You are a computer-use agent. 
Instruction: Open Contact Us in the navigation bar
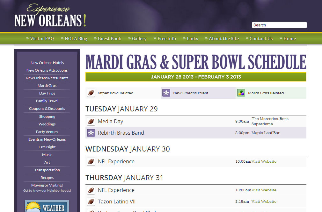[x=259, y=39]
